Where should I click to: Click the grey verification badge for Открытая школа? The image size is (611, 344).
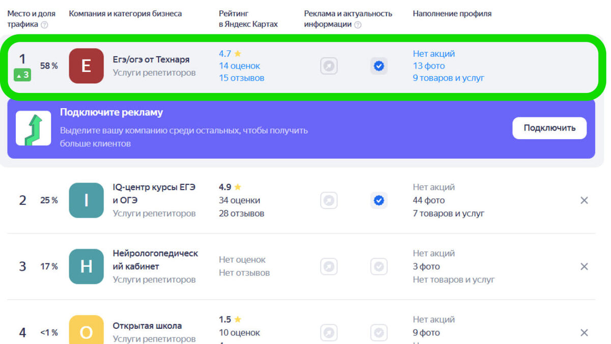click(x=379, y=333)
